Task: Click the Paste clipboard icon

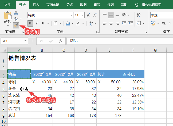Action: coord(8,15)
